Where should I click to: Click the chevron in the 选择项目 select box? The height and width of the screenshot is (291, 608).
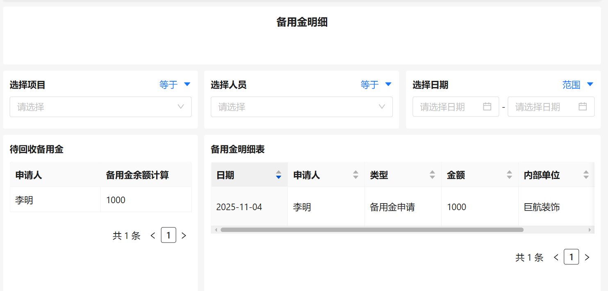coord(180,107)
